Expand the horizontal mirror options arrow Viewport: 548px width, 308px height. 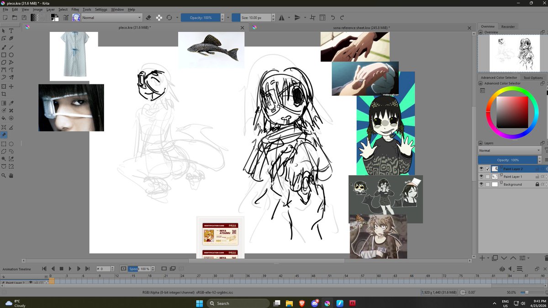point(289,18)
